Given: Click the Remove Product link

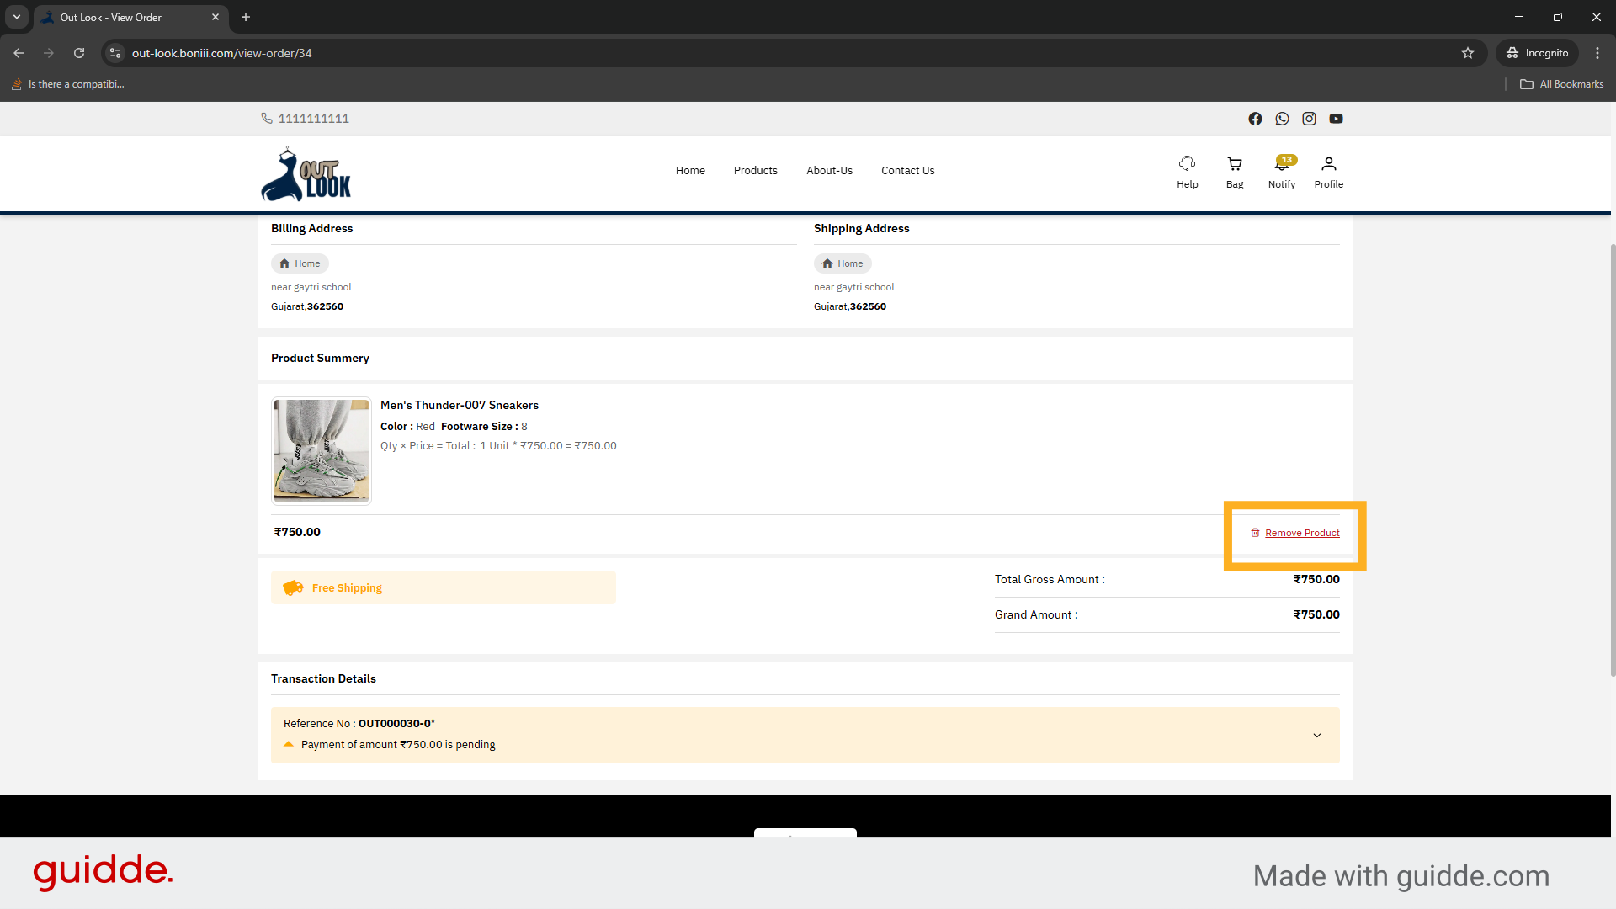Looking at the screenshot, I should click(x=1301, y=533).
